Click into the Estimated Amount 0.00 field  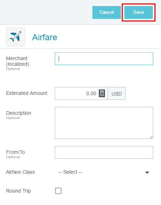pyautogui.click(x=81, y=93)
